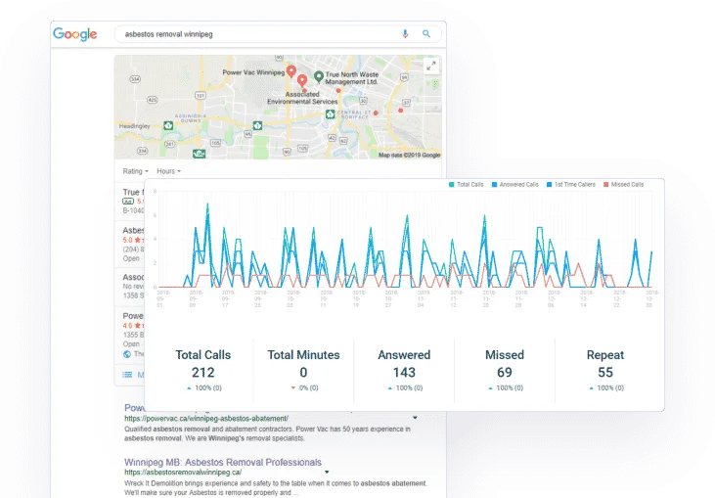Screen dimensions: 715x498
Task: Click the microphone voice search icon
Action: click(x=405, y=33)
